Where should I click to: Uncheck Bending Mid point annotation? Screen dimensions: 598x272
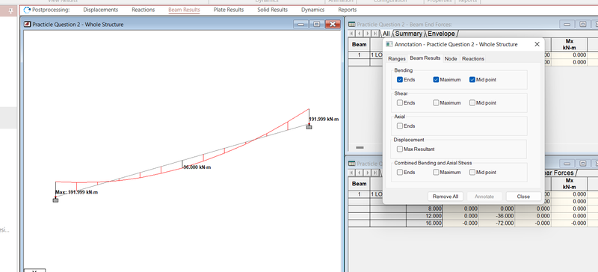pyautogui.click(x=472, y=80)
